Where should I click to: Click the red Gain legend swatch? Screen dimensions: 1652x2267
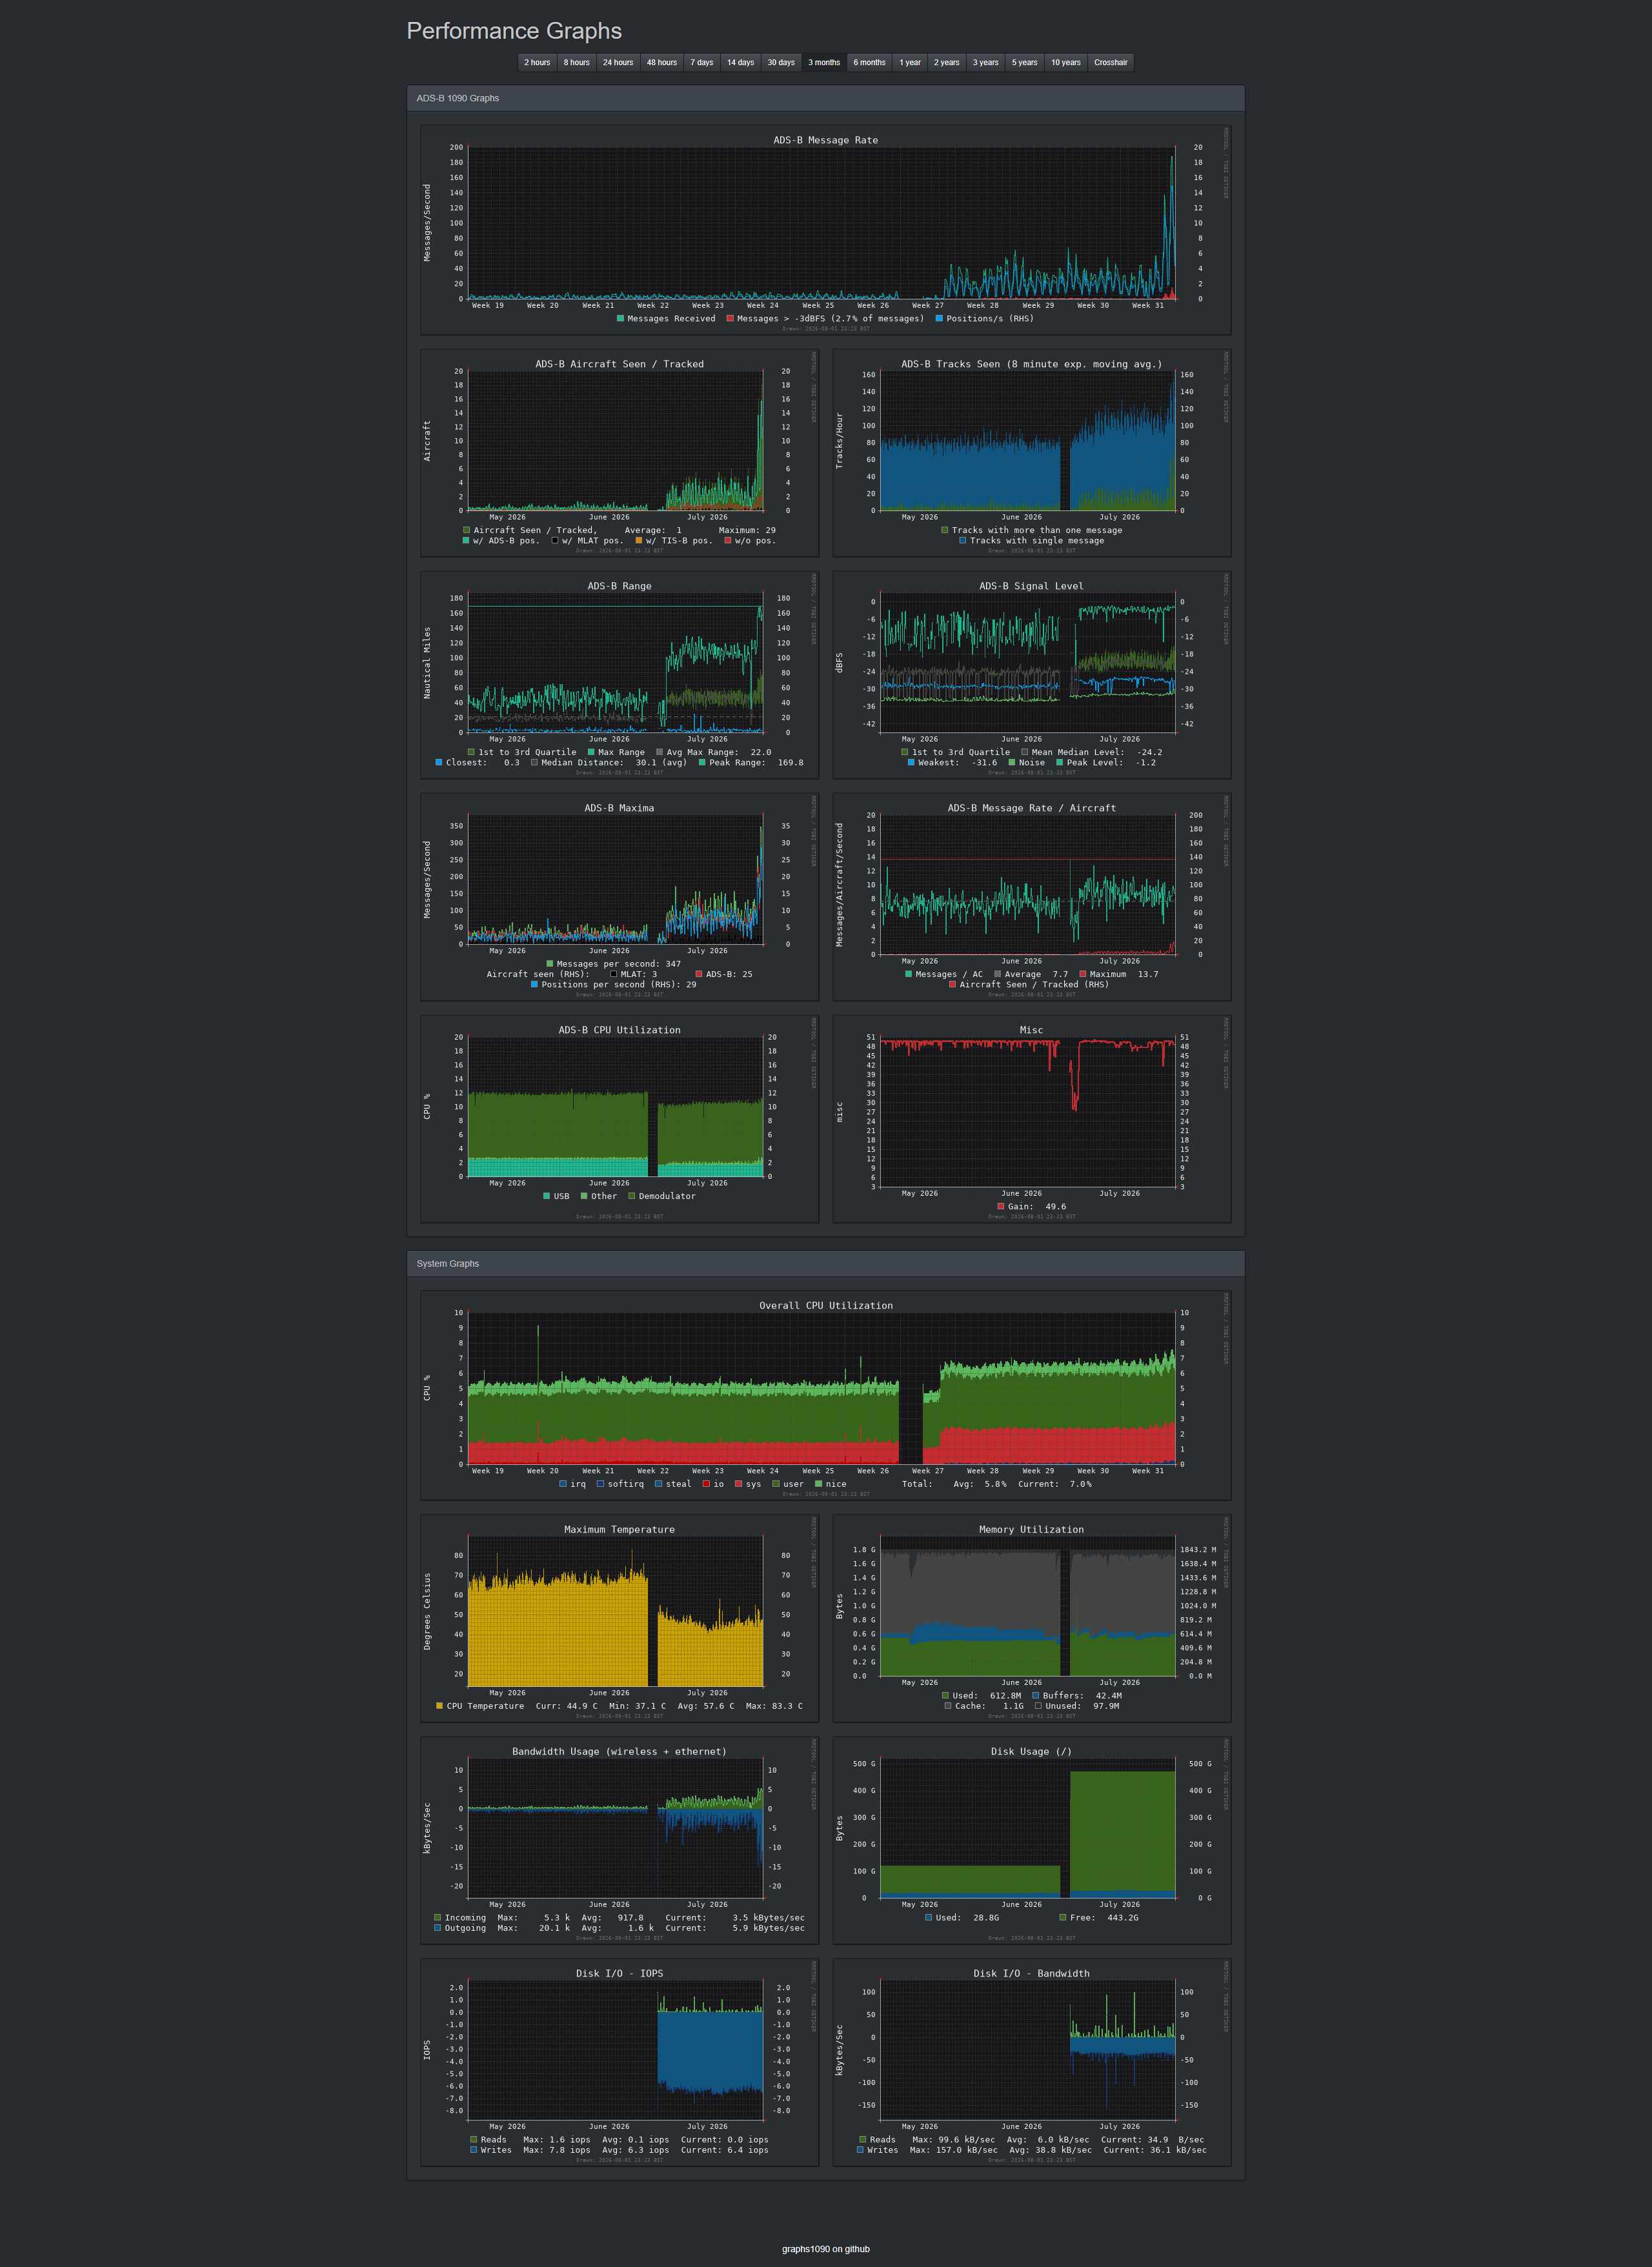pyautogui.click(x=1000, y=1206)
